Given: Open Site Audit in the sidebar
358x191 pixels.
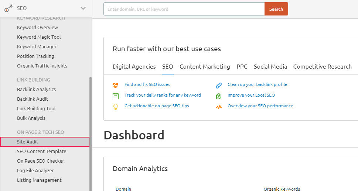Looking at the screenshot, I should (x=45, y=142).
